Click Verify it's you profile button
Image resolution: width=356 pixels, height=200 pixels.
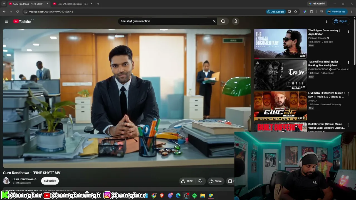click(337, 12)
